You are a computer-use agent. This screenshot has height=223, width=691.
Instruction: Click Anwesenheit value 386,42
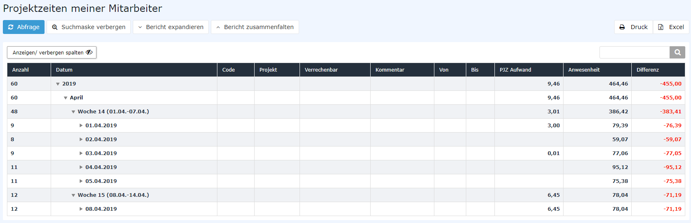618,112
